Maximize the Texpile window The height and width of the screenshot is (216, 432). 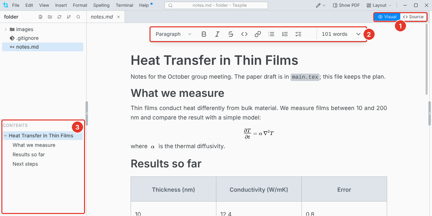click(x=416, y=5)
